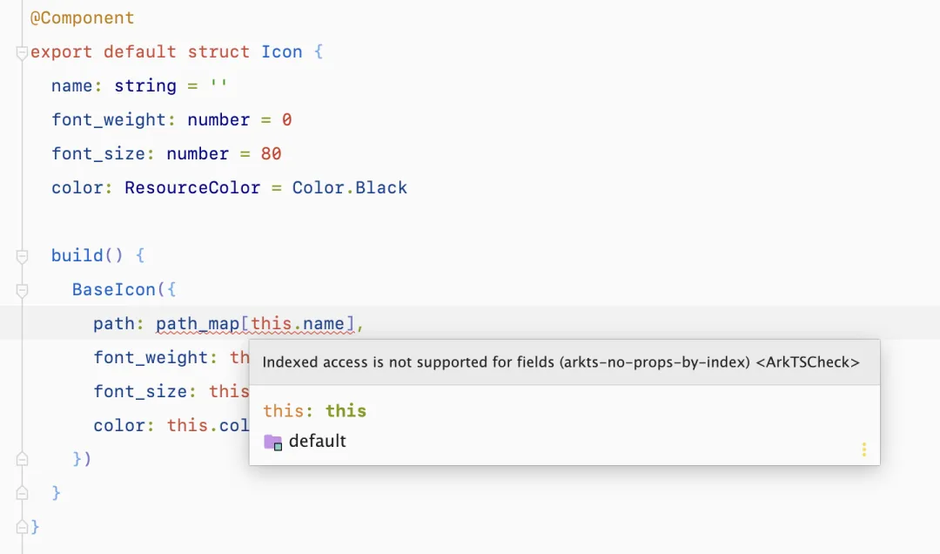Click the three-dot more actions icon in tooltip

click(863, 449)
